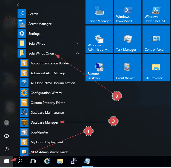Image resolution: width=171 pixels, height=168 pixels.
Task: Click the SolarWinds Orion folder icon
Action: 22,53
